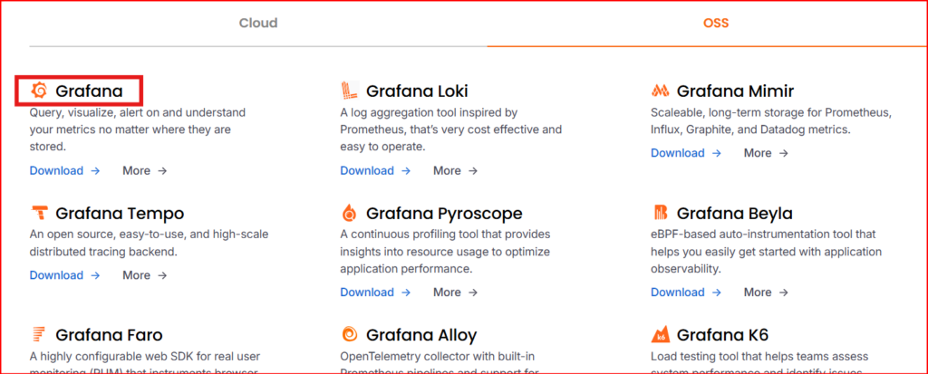928x374 pixels.
Task: Select the OSS tab
Action: 716,23
